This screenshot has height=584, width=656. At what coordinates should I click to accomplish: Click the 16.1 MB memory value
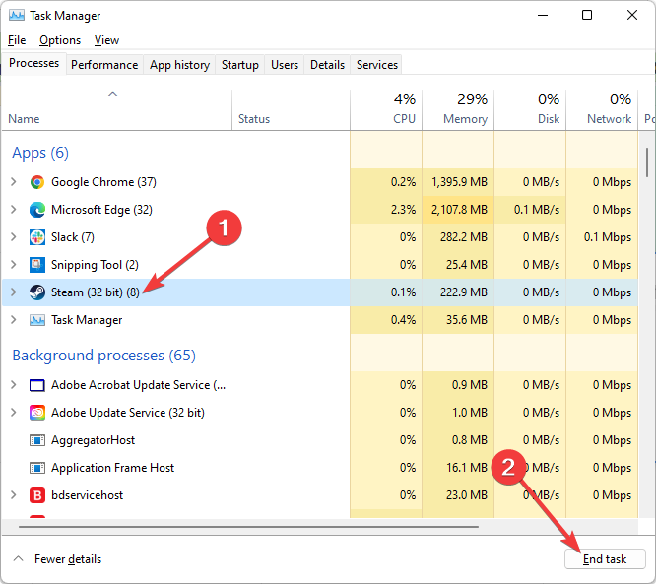click(467, 468)
